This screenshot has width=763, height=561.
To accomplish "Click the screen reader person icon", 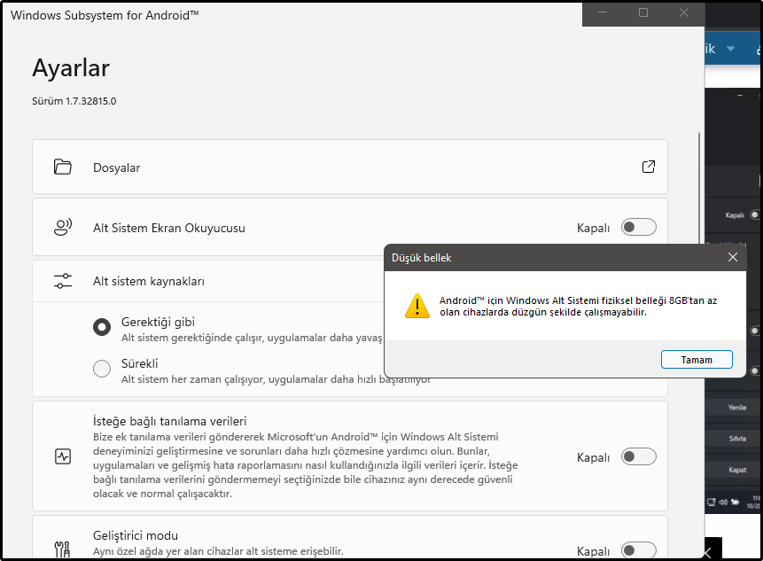I will coord(63,227).
